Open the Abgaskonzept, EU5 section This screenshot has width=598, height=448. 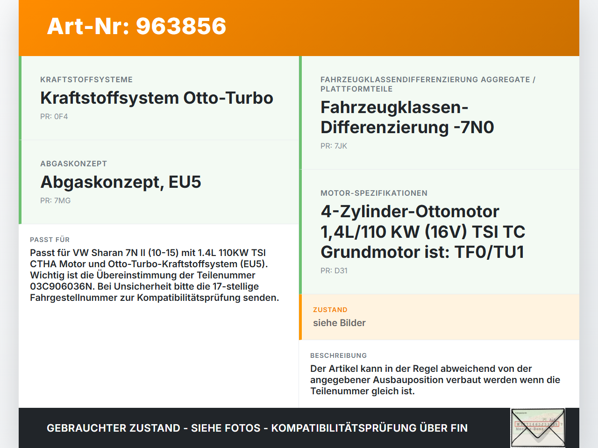(121, 182)
